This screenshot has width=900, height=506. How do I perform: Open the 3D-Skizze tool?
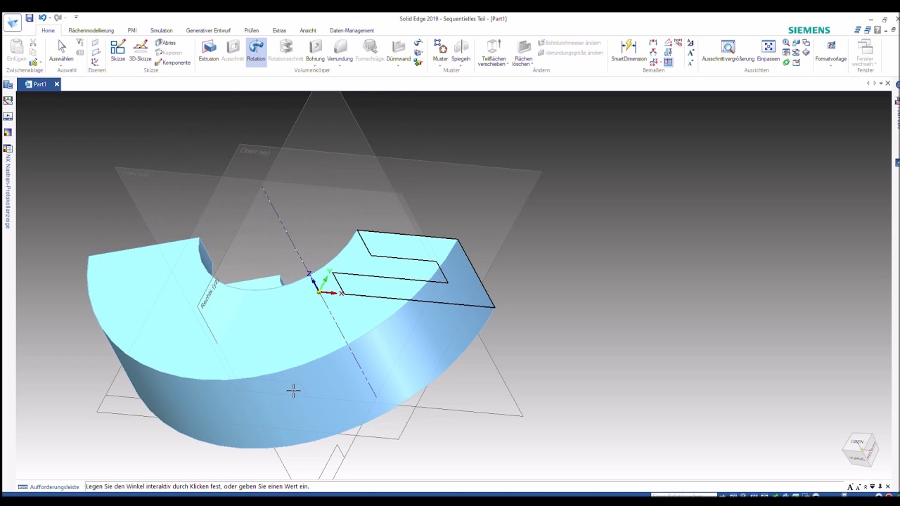pyautogui.click(x=140, y=51)
